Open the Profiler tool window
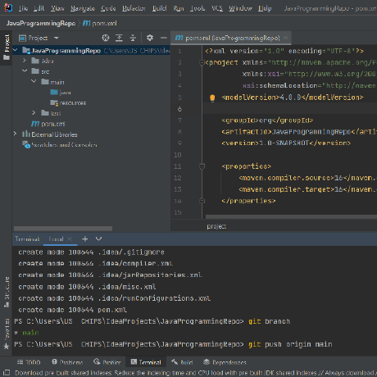 click(x=107, y=362)
